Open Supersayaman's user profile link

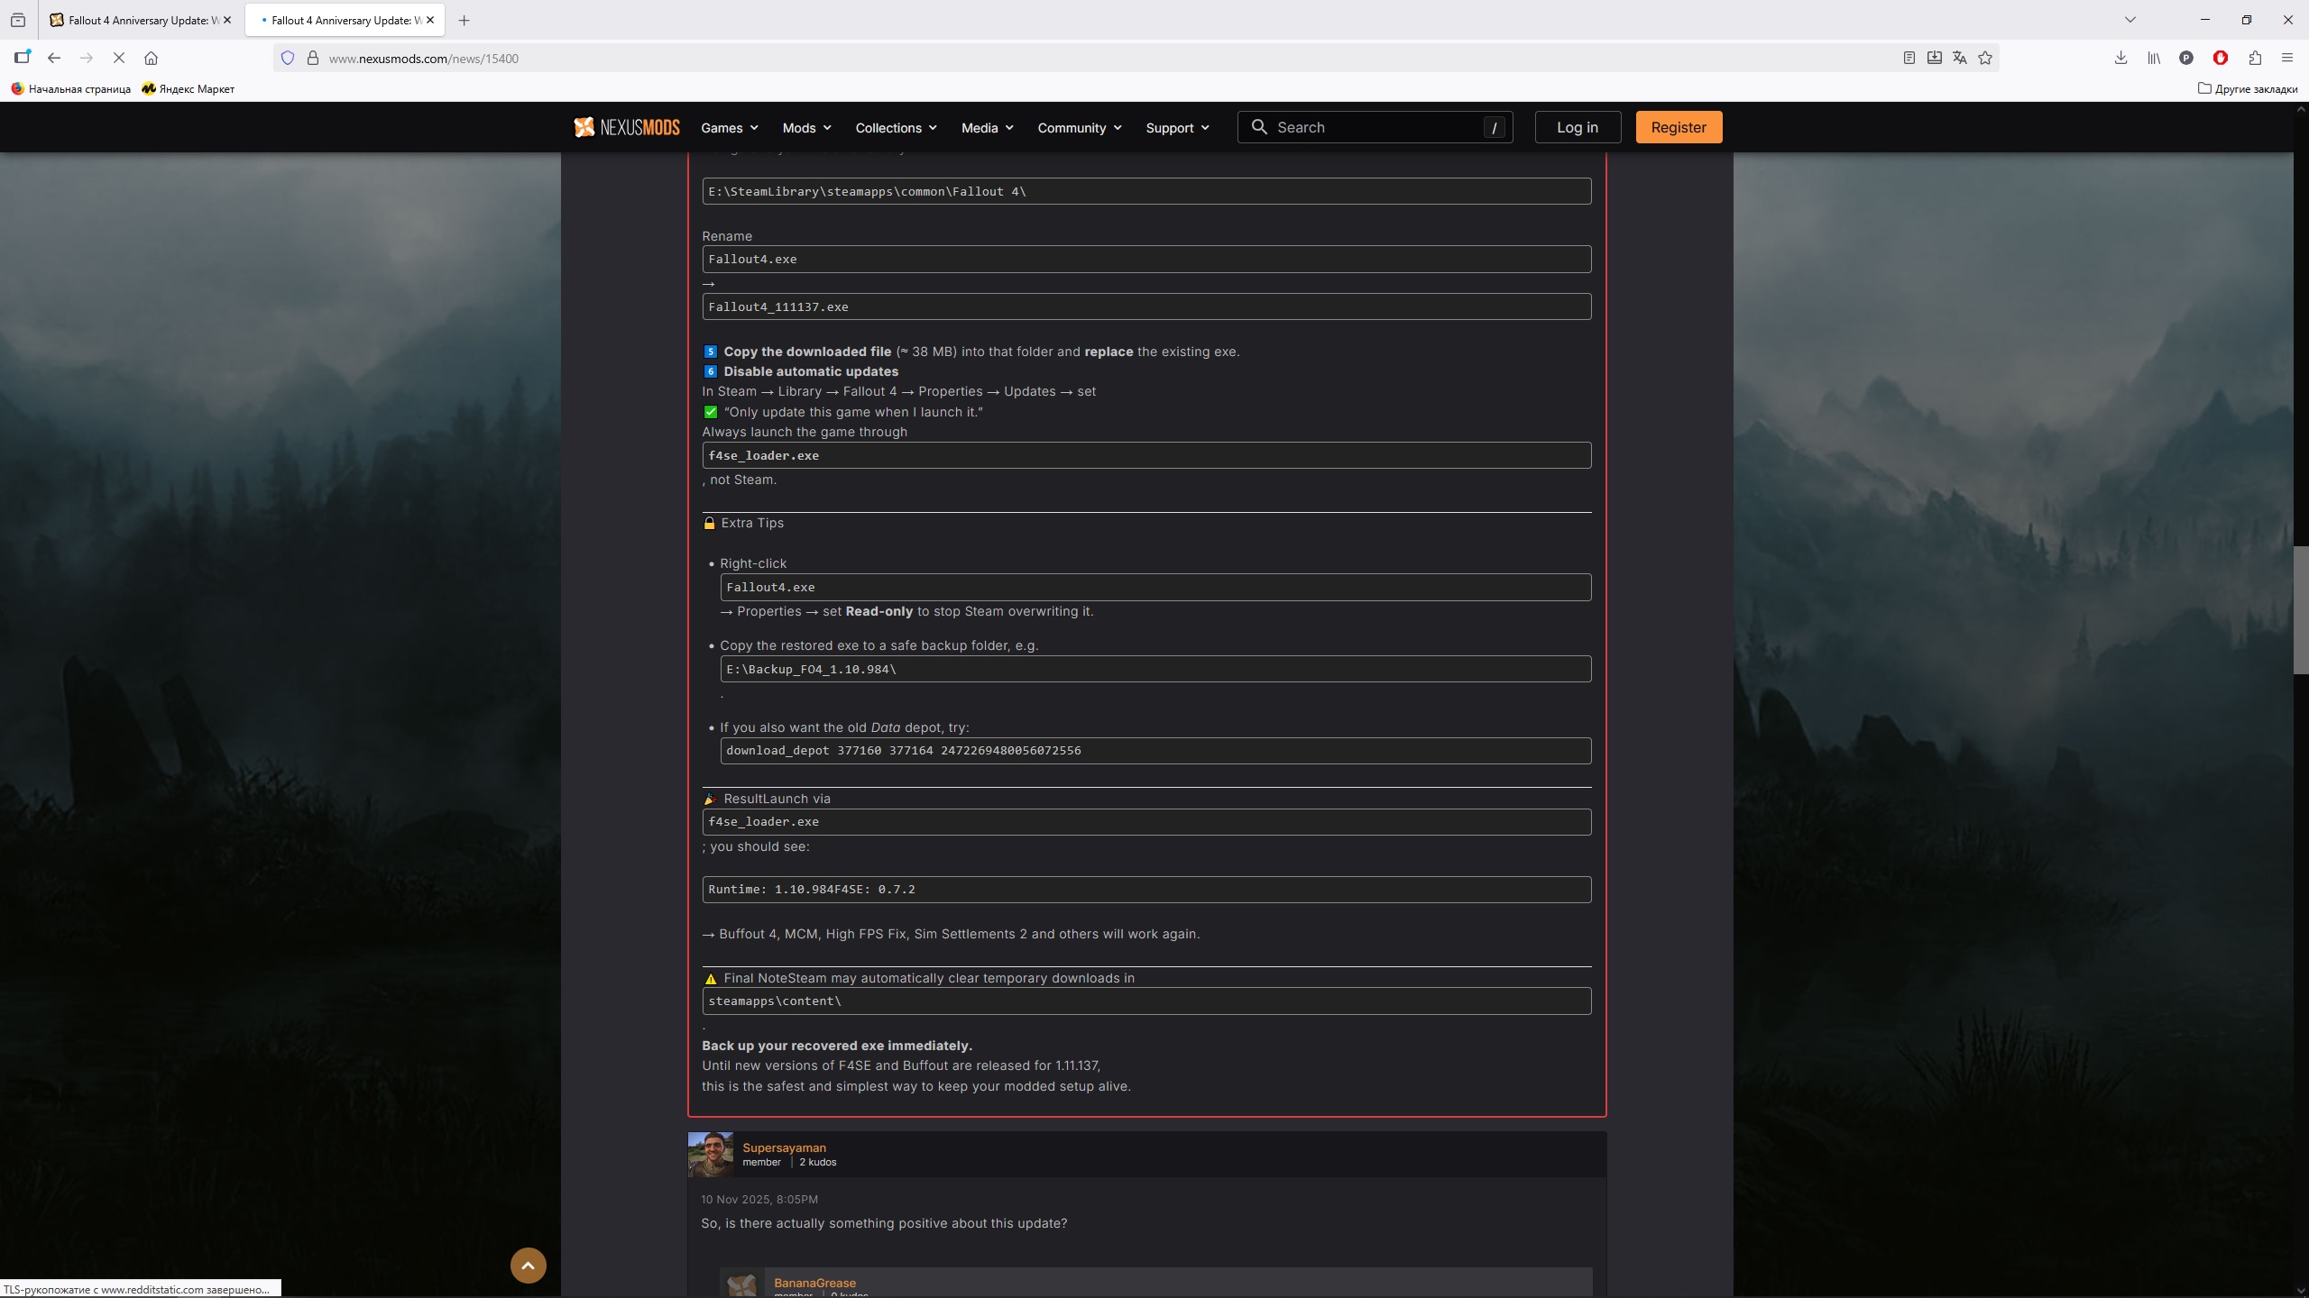[784, 1147]
